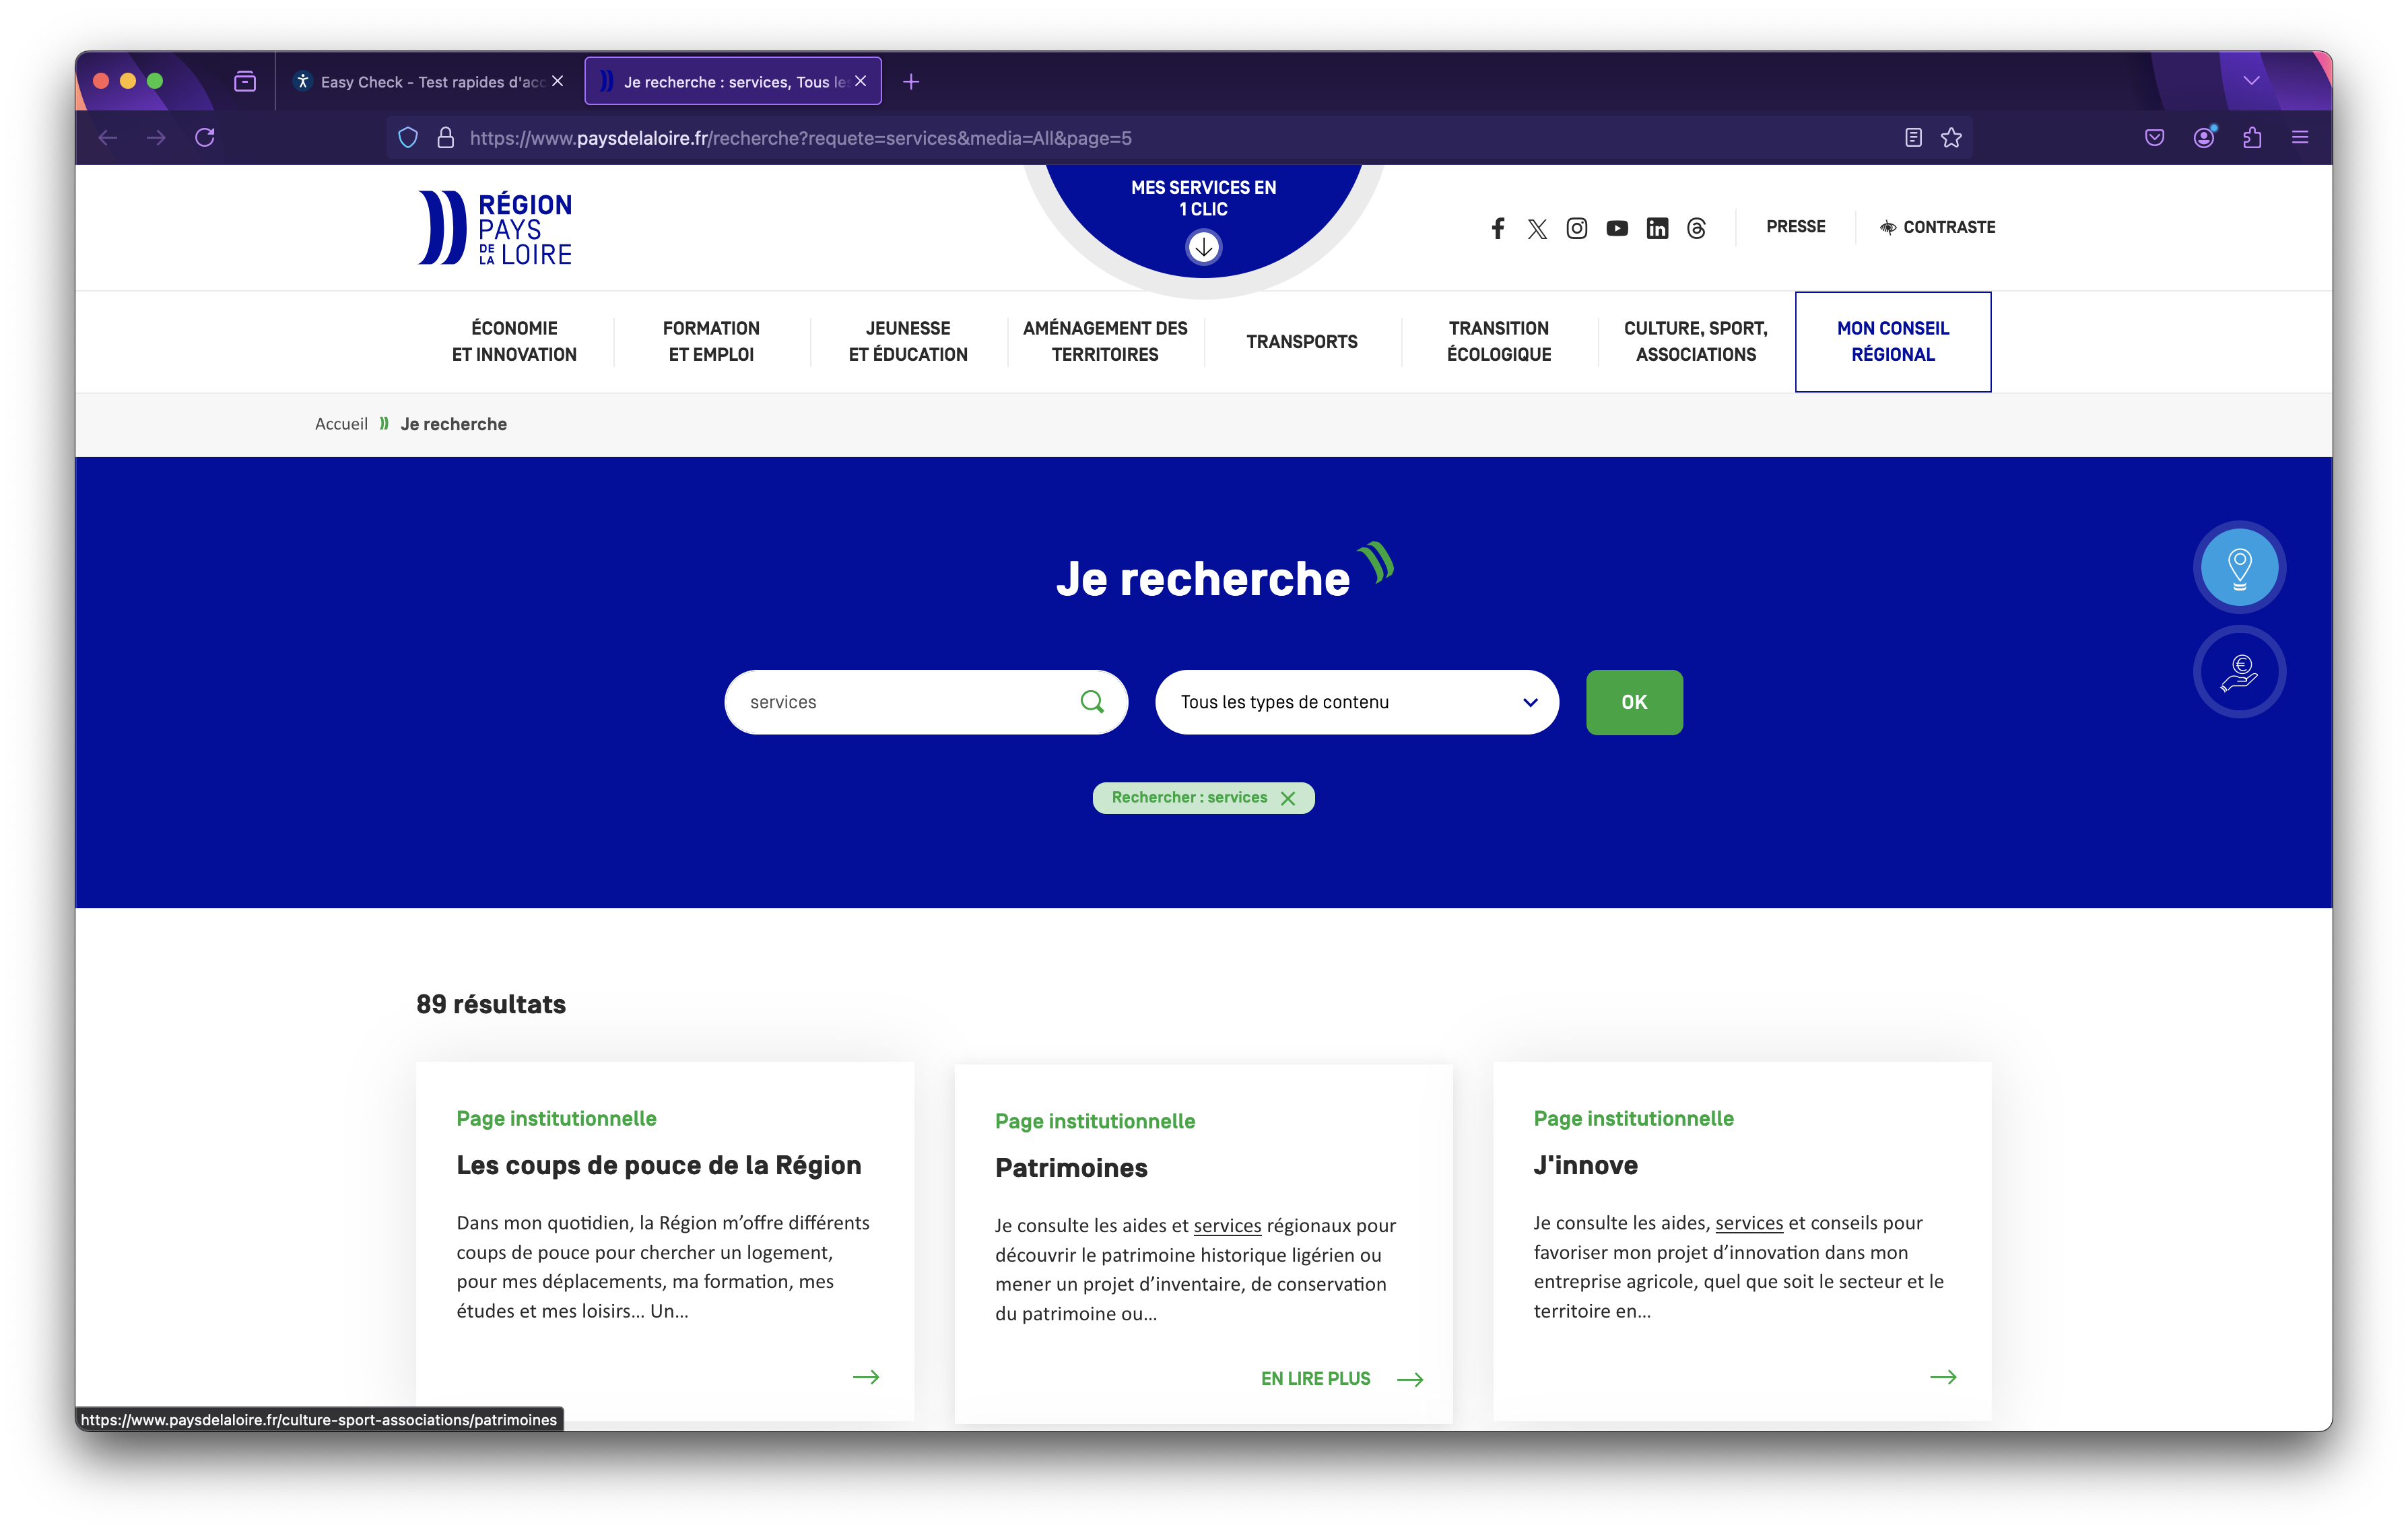Read more about Patrimoines via EN LIRE PLUS
Screen dimensions: 2408x1531
pyautogui.click(x=1316, y=1378)
